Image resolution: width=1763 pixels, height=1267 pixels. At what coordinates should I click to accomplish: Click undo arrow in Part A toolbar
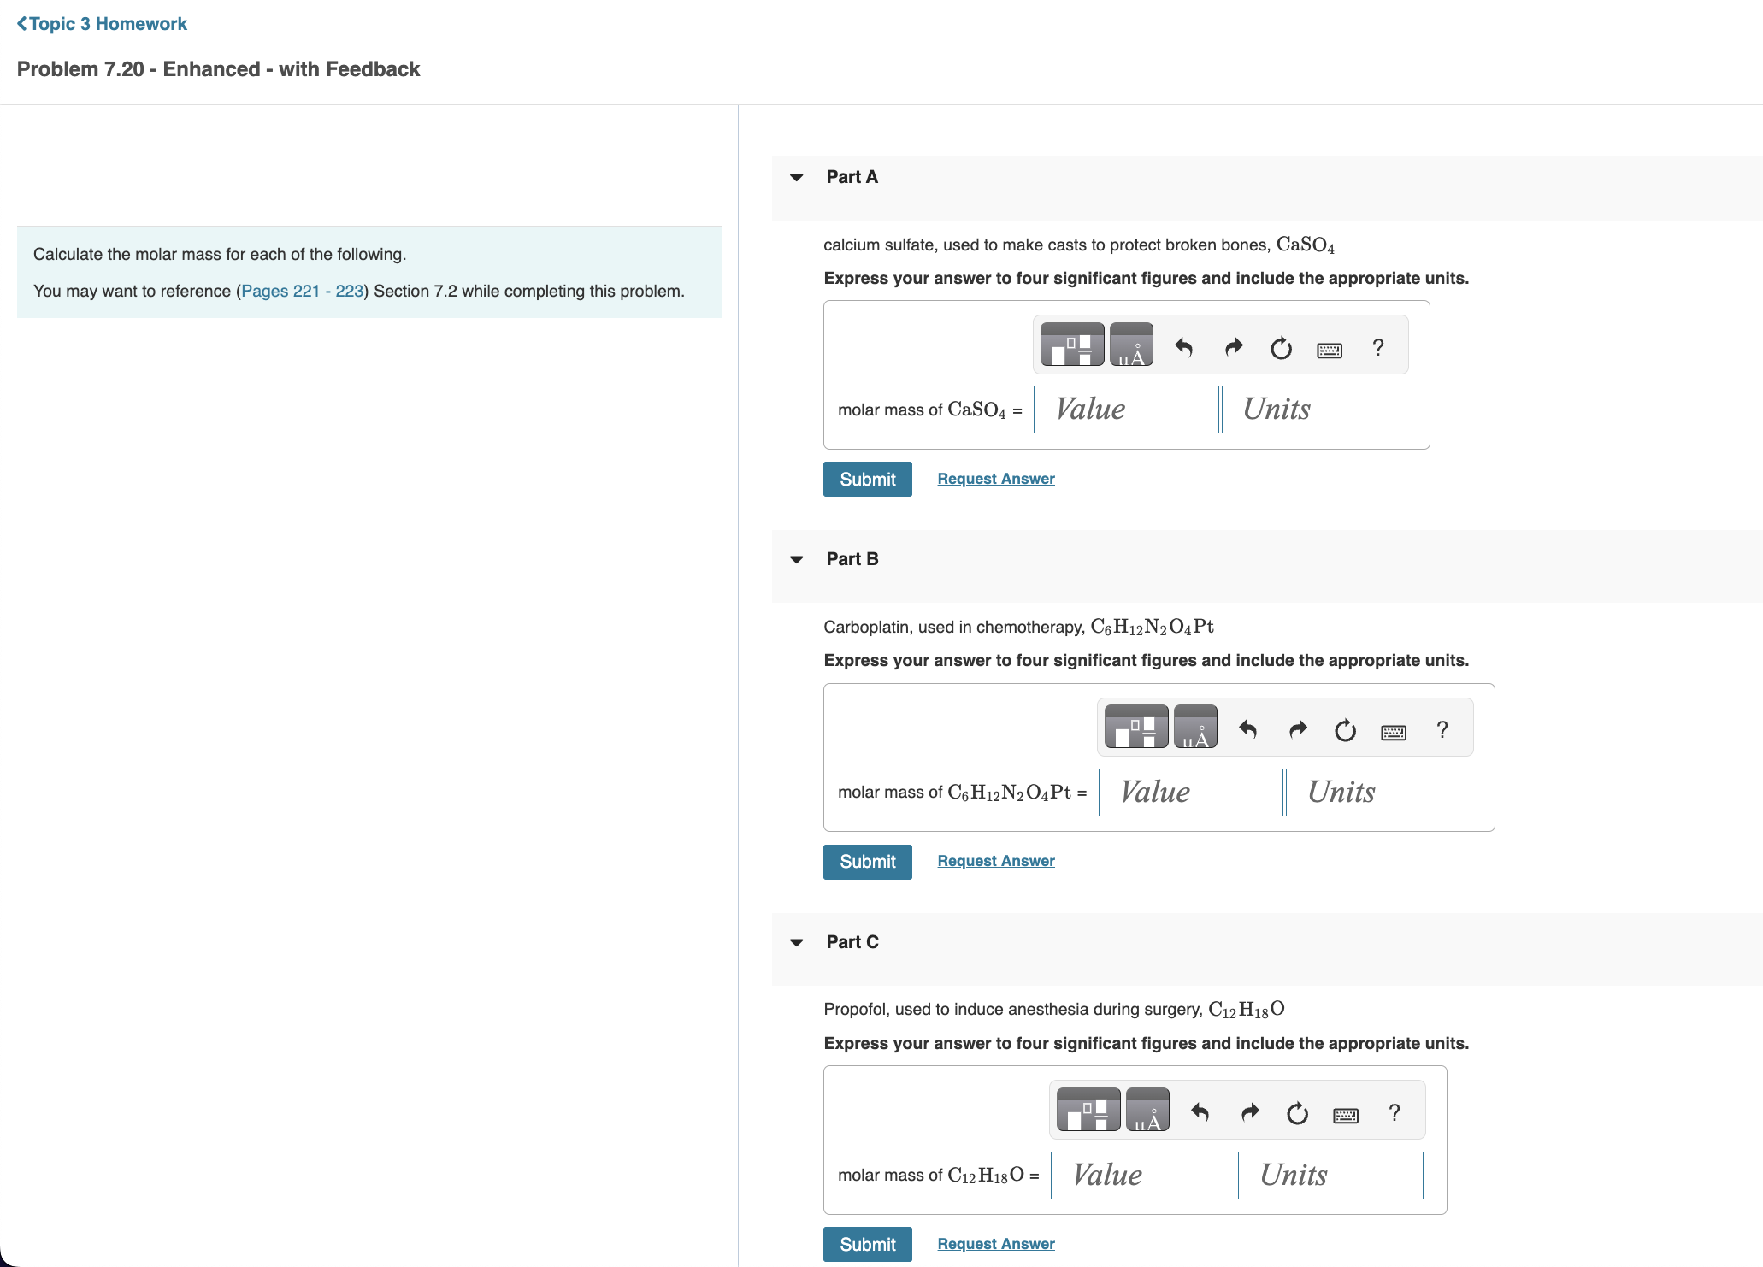1183,347
